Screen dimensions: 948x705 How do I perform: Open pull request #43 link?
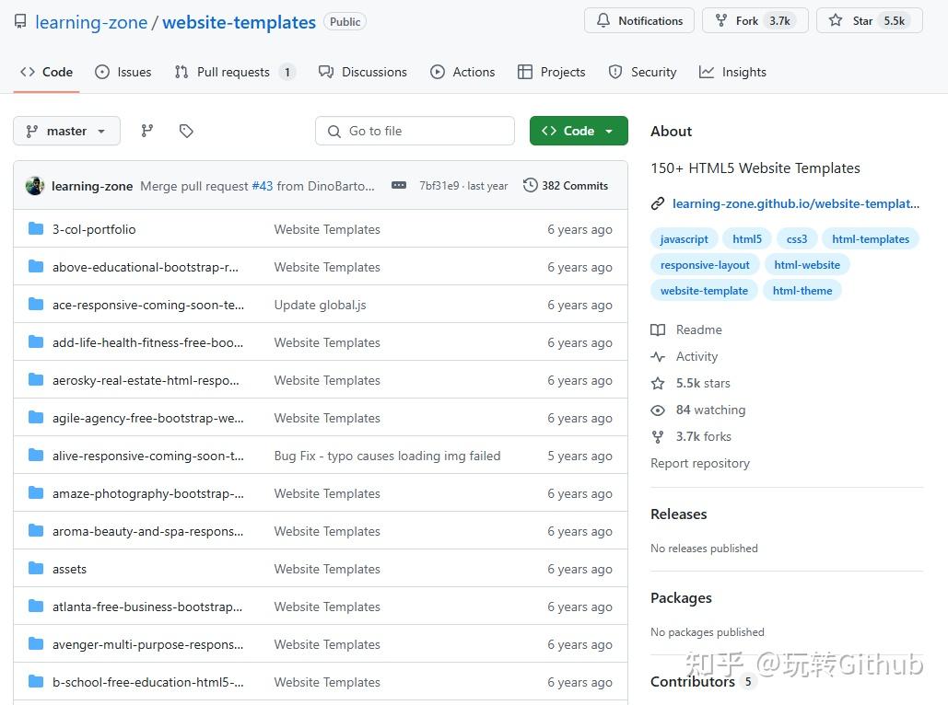tap(262, 186)
